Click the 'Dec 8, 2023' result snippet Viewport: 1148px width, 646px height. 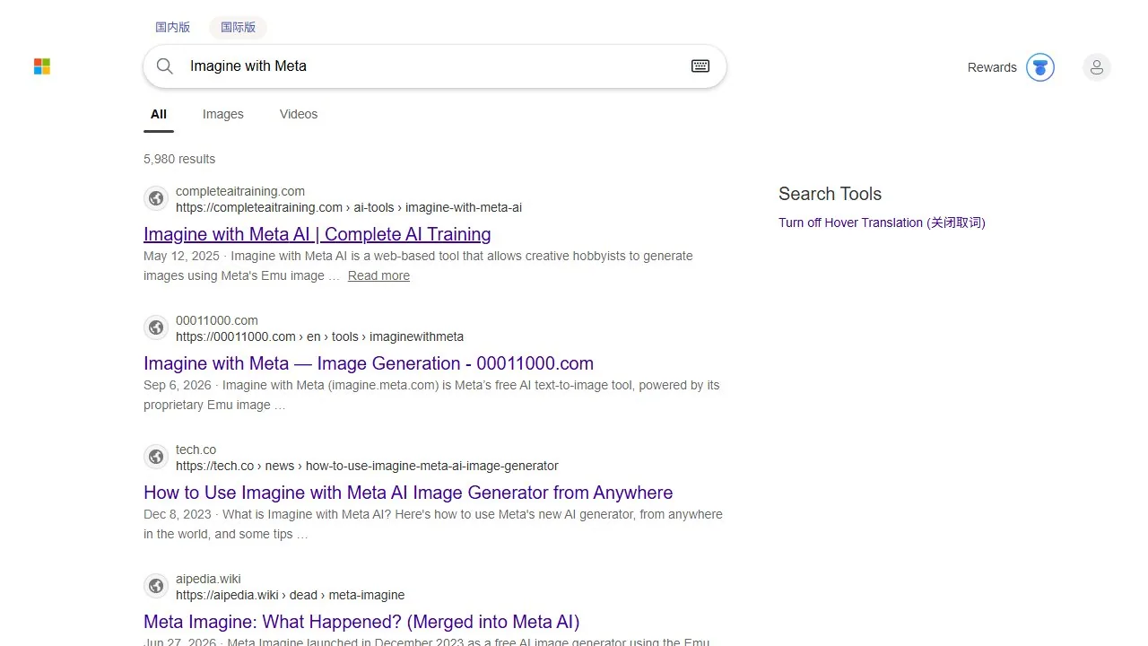pos(433,524)
